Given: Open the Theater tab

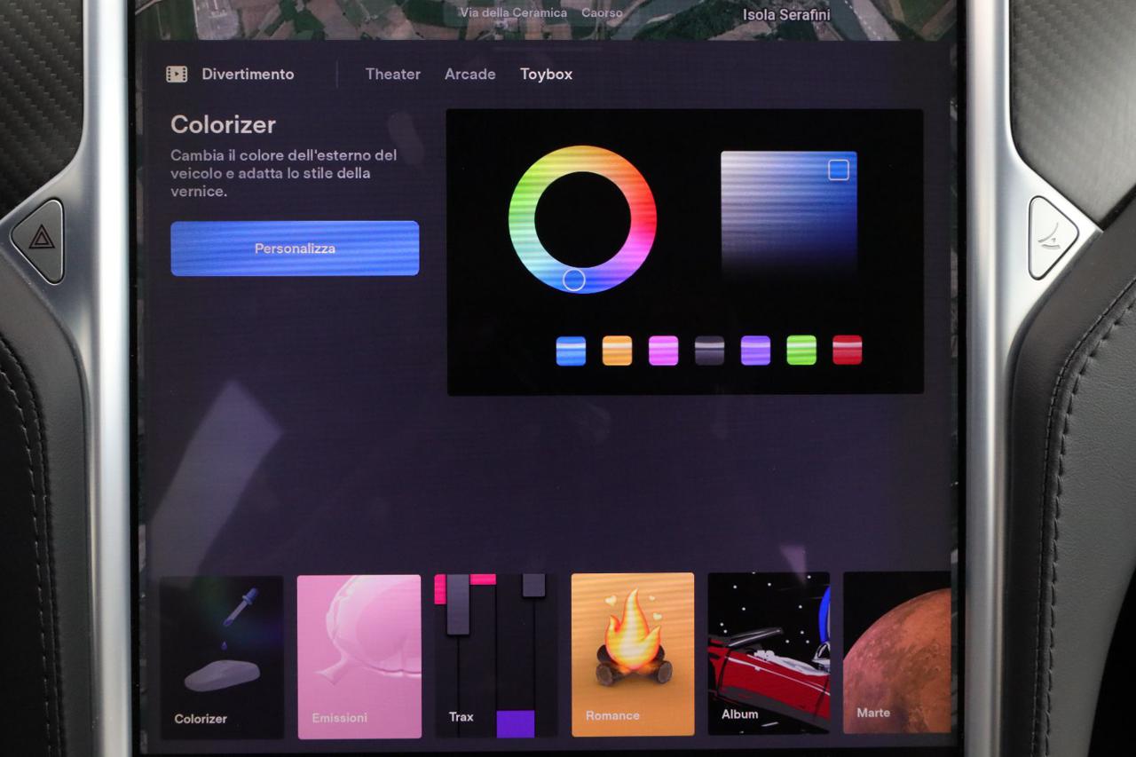Looking at the screenshot, I should point(393,75).
